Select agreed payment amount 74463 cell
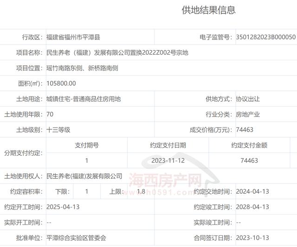 (x=249, y=160)
